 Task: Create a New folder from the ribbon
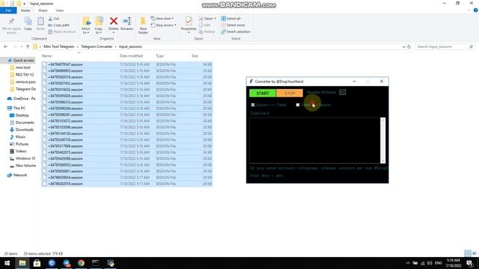pyautogui.click(x=143, y=25)
